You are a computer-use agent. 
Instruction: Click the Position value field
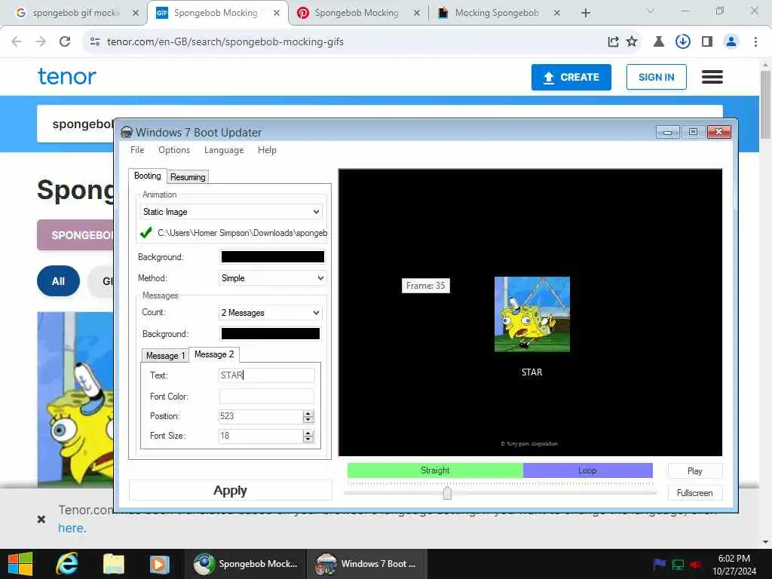(x=260, y=416)
